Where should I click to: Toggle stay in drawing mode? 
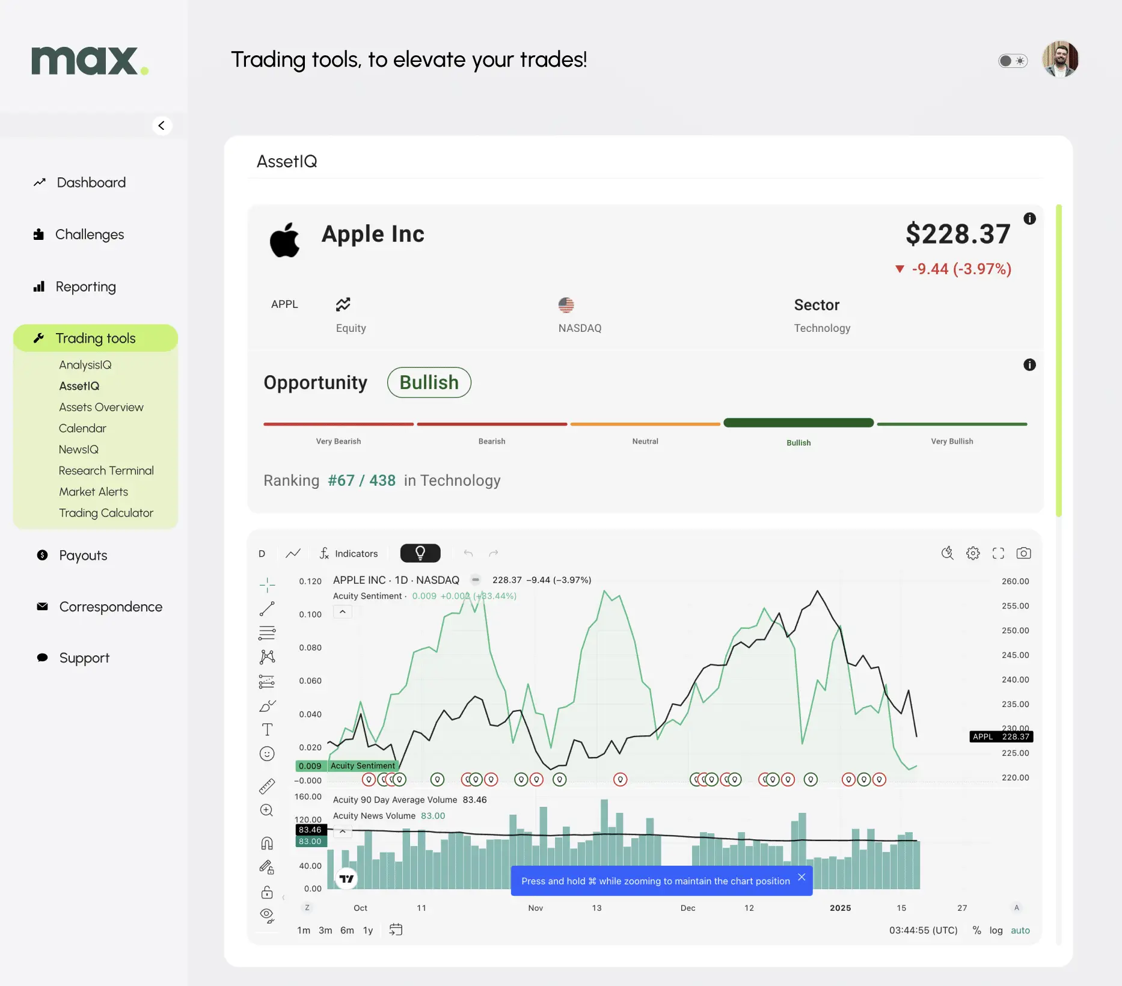(x=267, y=867)
